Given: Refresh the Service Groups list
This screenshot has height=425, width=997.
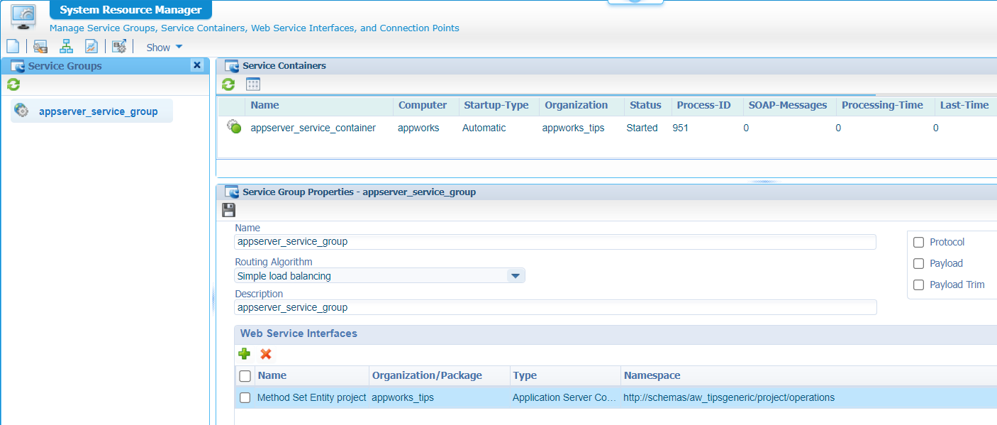Looking at the screenshot, I should click(13, 85).
